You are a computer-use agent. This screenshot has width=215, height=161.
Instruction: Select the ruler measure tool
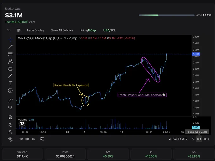click(x=10, y=100)
